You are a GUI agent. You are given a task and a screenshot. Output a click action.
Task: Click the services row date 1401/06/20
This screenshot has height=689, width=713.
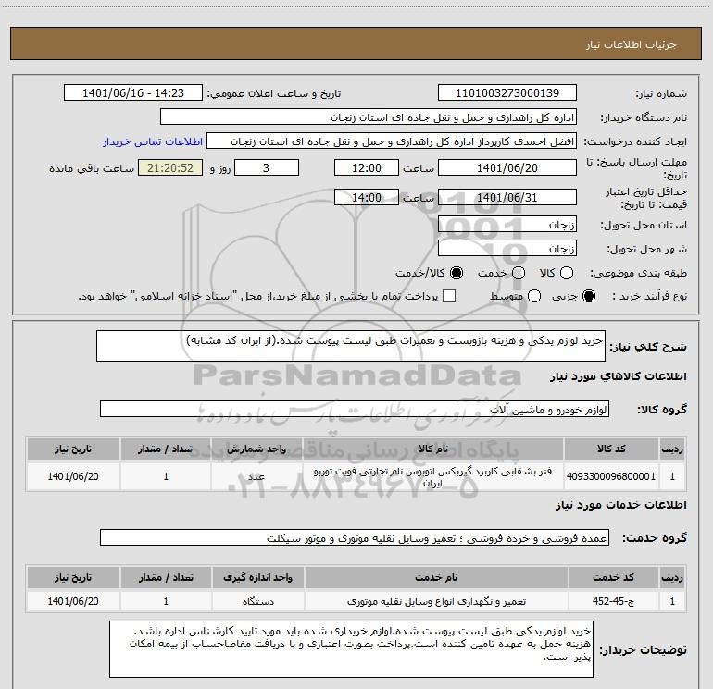(x=73, y=601)
